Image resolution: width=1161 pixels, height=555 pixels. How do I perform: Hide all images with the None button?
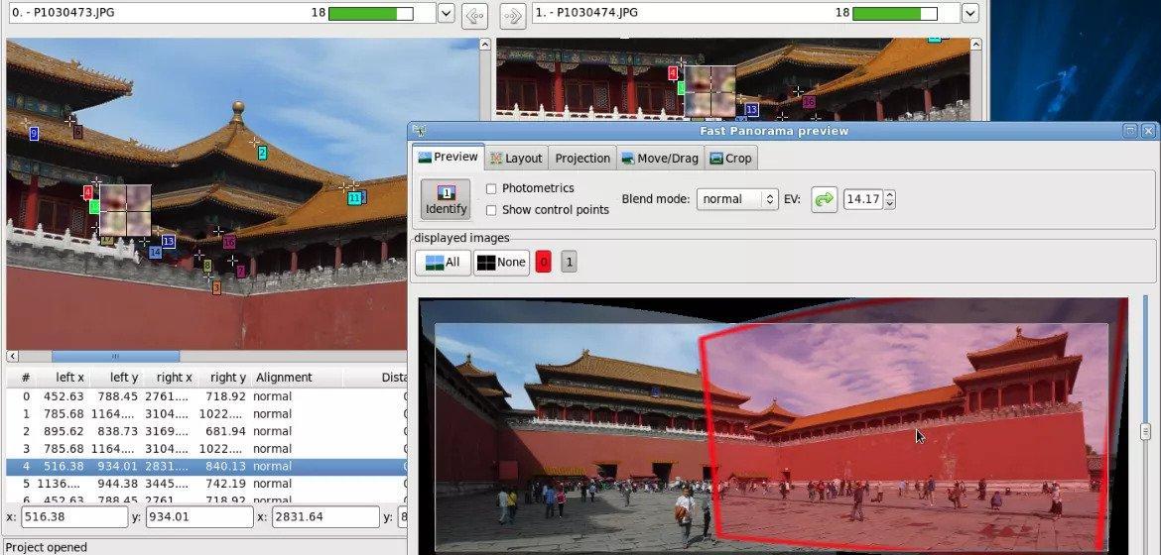pyautogui.click(x=501, y=263)
